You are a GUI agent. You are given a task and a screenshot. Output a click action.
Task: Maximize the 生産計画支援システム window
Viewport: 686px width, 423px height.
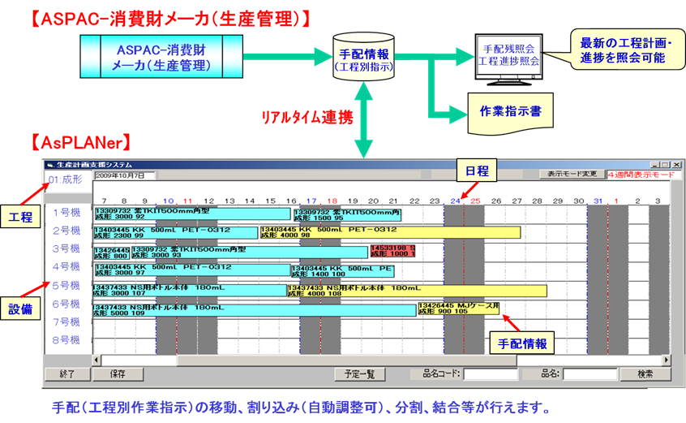pos(666,165)
